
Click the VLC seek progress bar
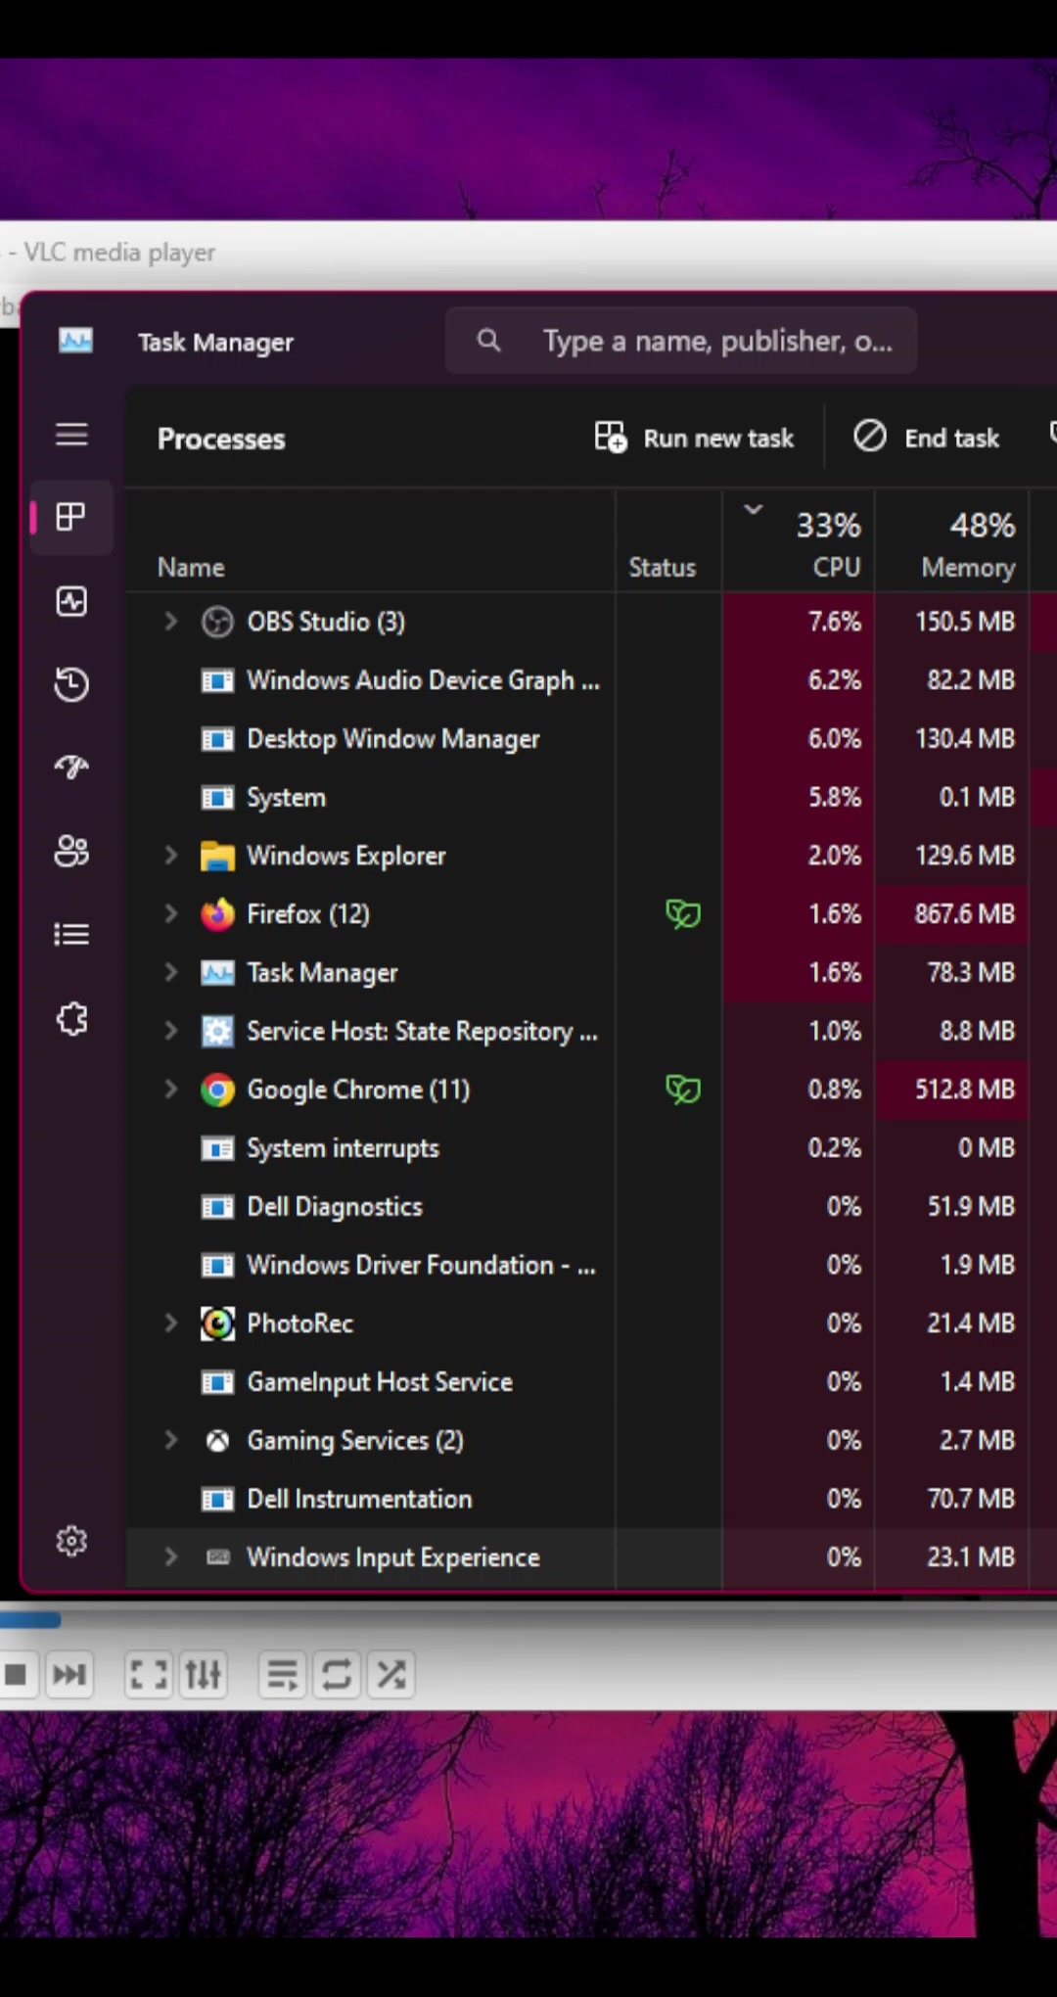coord(528,1620)
